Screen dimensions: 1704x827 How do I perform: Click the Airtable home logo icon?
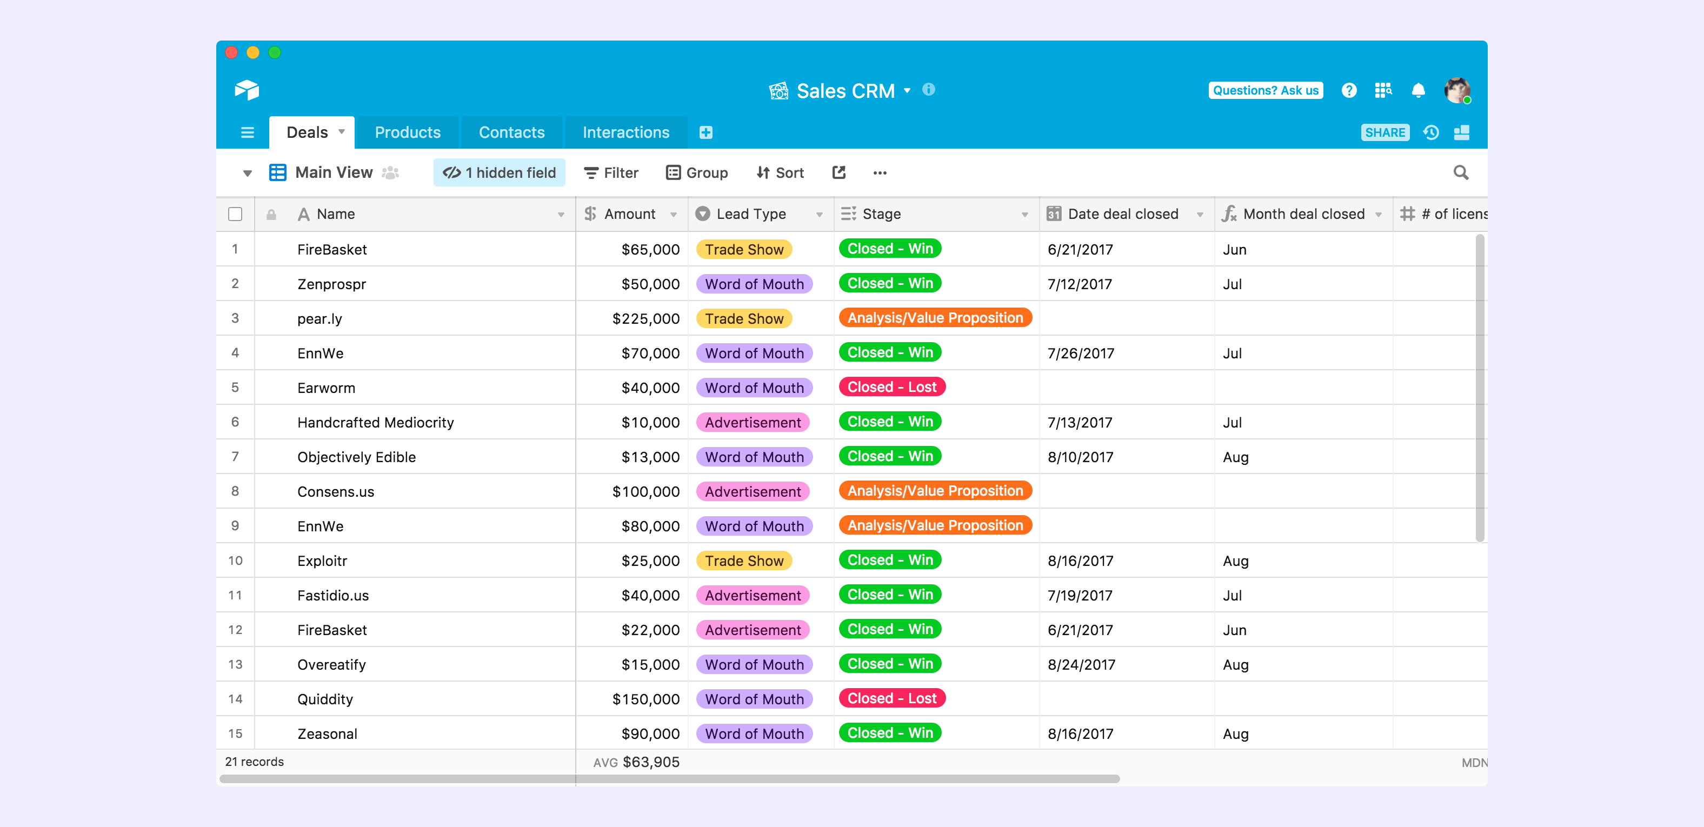pyautogui.click(x=246, y=90)
